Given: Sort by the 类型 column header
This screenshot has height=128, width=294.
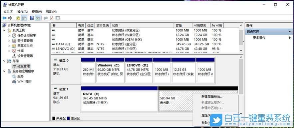Looking at the screenshot, I should (x=90, y=26).
